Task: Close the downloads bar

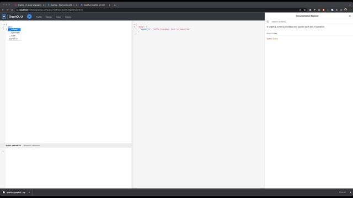Action: 350,192
